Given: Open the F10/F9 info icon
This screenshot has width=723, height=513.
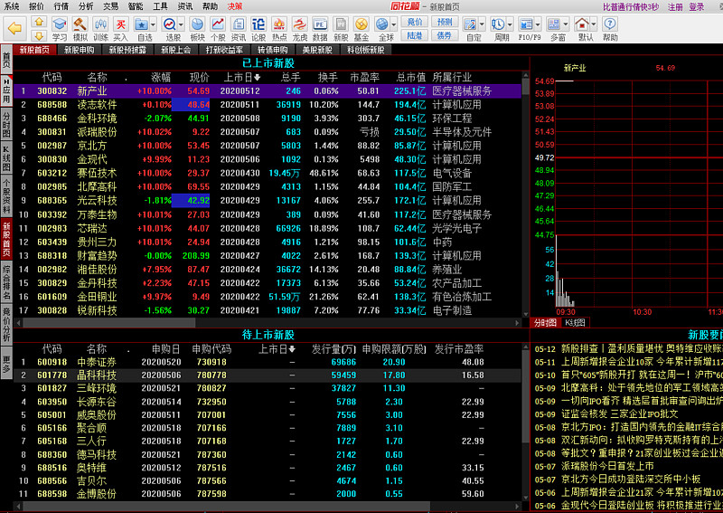Looking at the screenshot, I should tap(526, 29).
